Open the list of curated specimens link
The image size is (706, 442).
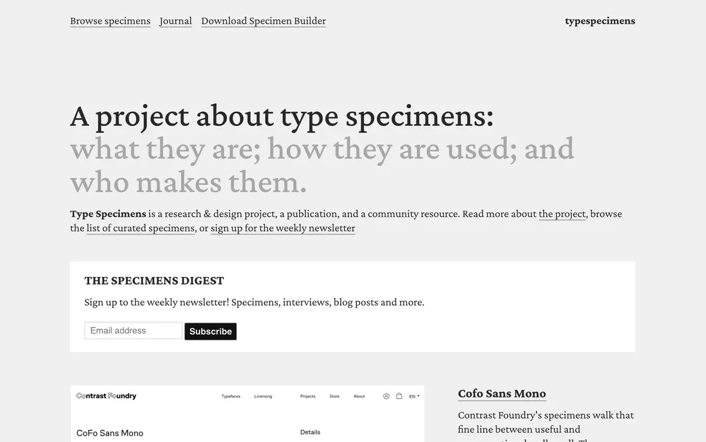click(141, 228)
